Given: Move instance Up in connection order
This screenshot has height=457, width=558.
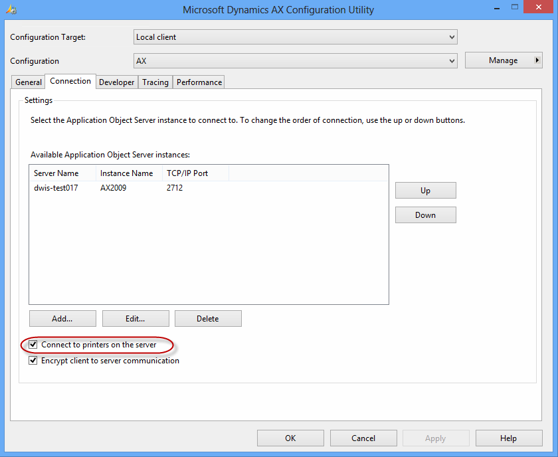Looking at the screenshot, I should click(425, 191).
